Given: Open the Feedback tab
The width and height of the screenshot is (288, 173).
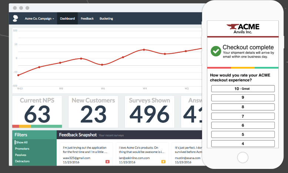Looking at the screenshot, I should coord(87,19).
